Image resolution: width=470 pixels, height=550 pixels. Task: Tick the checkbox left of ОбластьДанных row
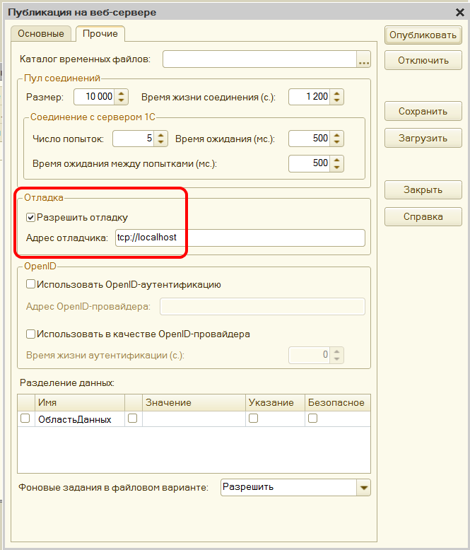tap(25, 419)
